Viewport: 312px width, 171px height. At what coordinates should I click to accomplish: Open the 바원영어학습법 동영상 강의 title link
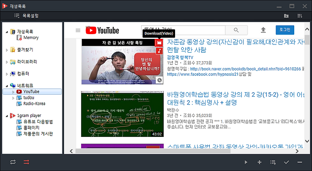(x=236, y=98)
